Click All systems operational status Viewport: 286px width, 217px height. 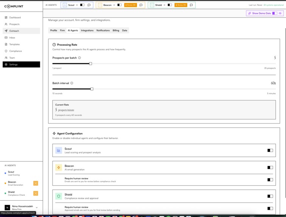[x=274, y=5]
